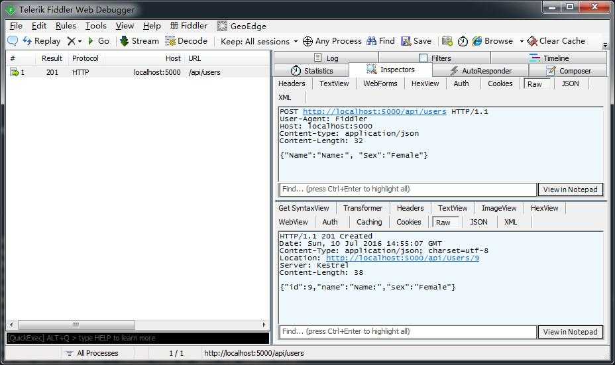Click the GeoEdge menu item
The image size is (615, 365).
242,26
